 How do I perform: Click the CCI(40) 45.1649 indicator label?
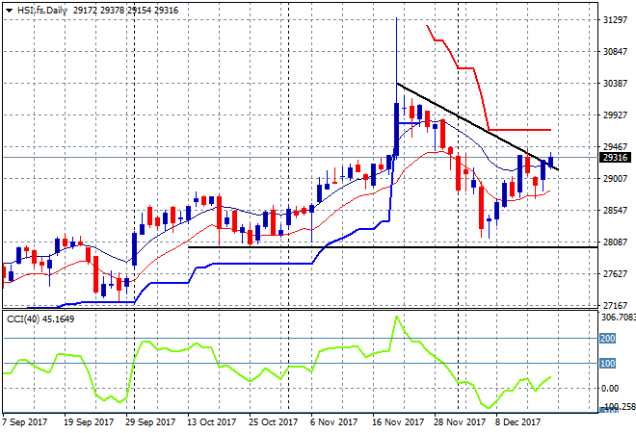[40, 319]
